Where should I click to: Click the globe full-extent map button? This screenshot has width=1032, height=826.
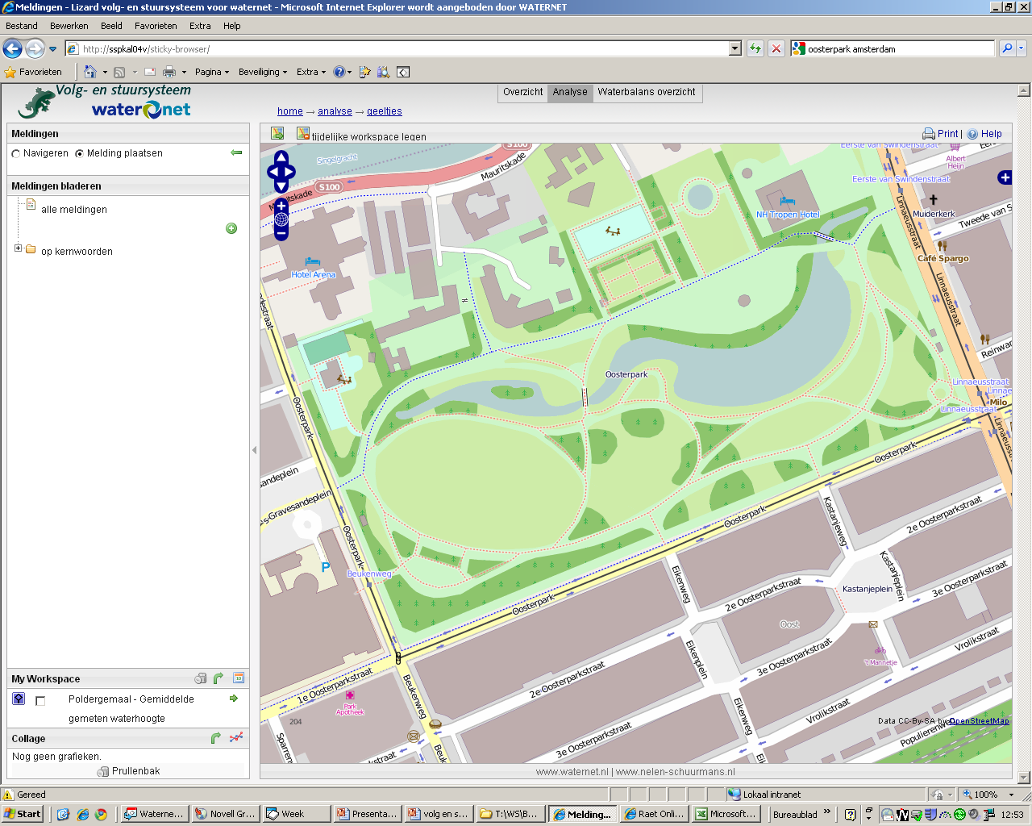tap(281, 219)
